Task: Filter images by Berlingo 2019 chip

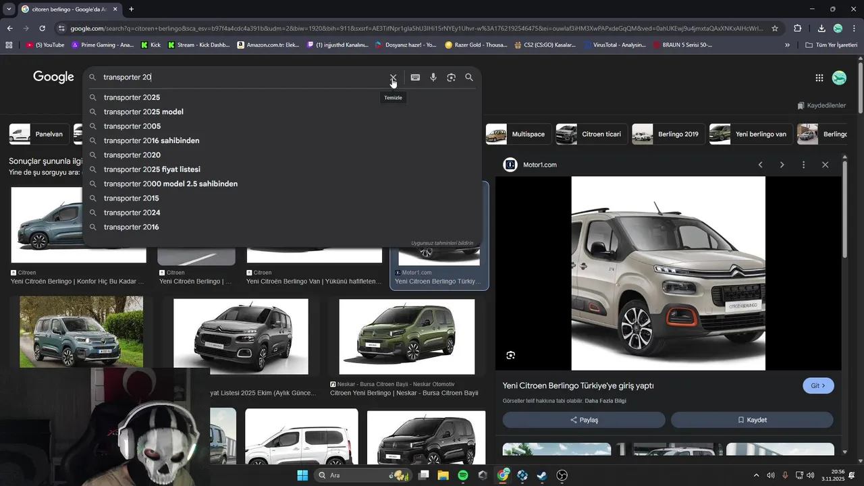Action: coord(668,134)
